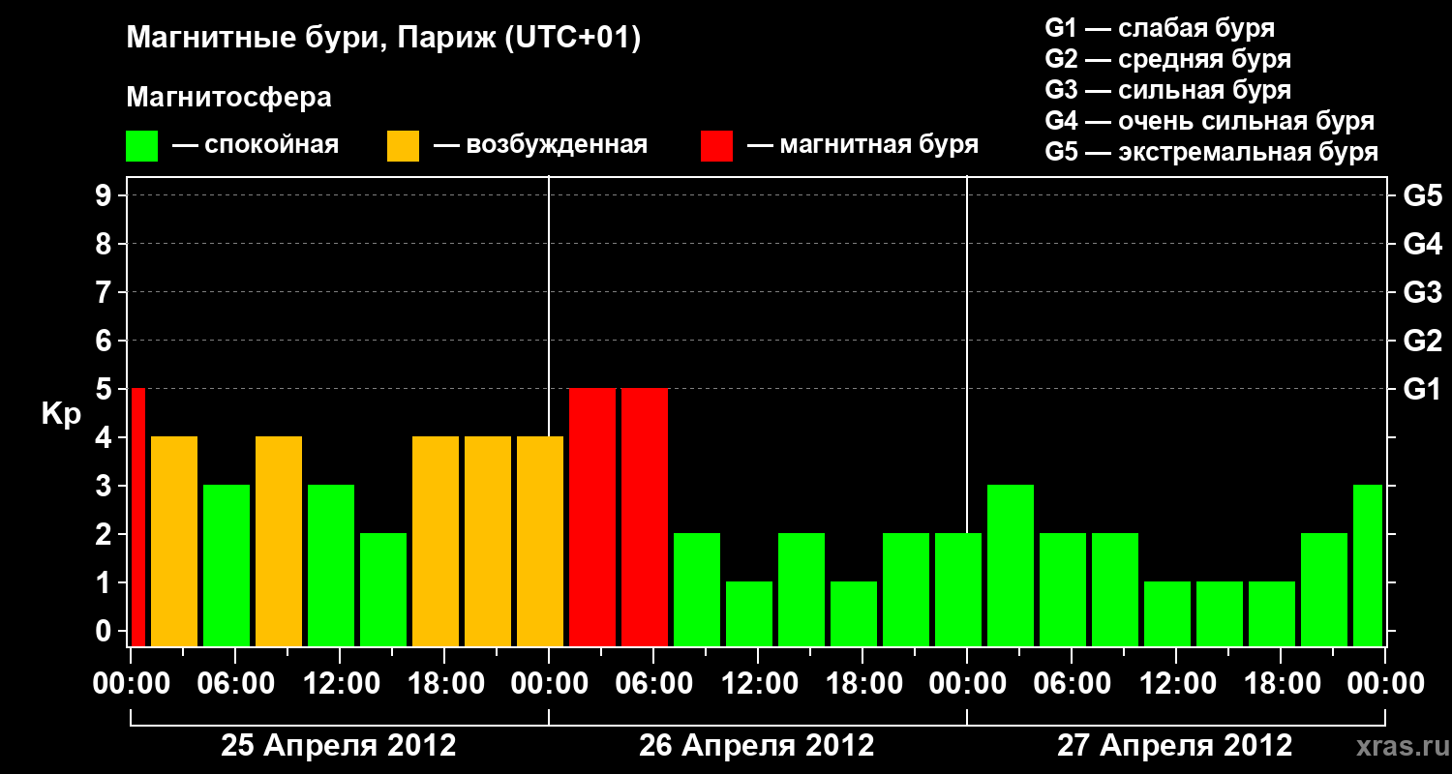This screenshot has height=774, width=1452.
Task: Click the orange Kp 4 bar crossing midnight into 26 Апреля
Action: (540, 541)
